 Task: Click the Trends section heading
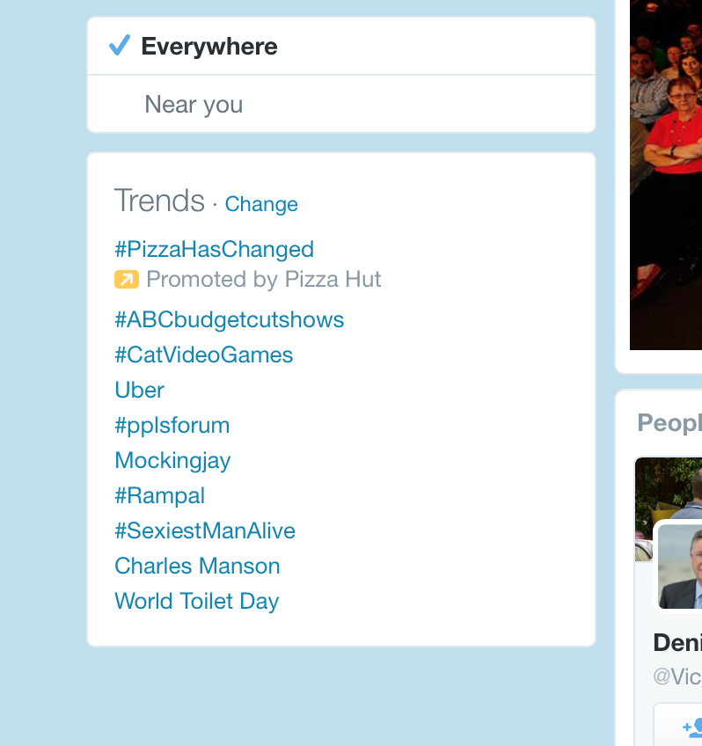pos(159,201)
